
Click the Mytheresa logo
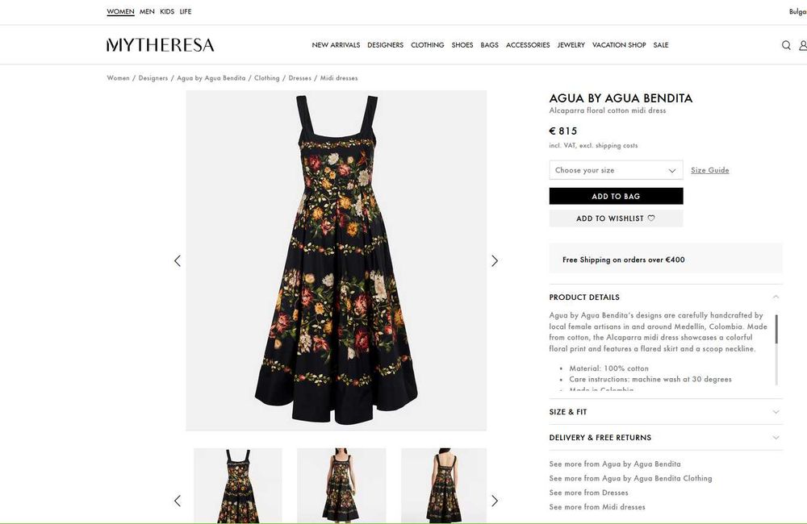tap(160, 45)
